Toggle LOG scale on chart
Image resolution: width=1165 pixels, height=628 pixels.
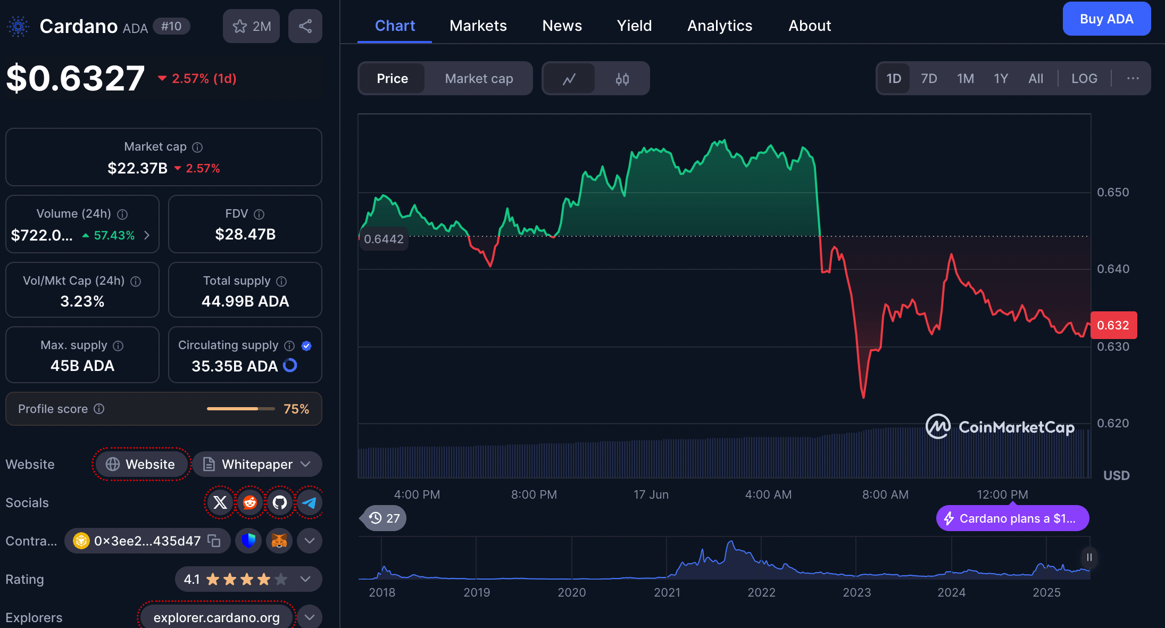pyautogui.click(x=1084, y=79)
